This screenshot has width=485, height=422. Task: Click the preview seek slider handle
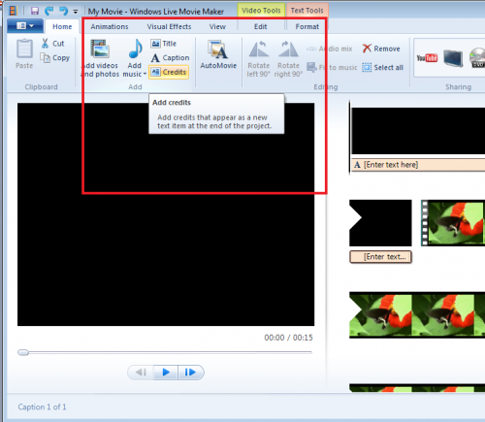click(x=23, y=352)
